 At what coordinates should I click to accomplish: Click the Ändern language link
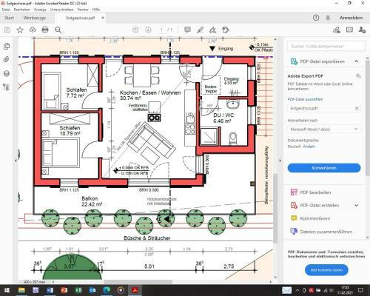point(309,147)
